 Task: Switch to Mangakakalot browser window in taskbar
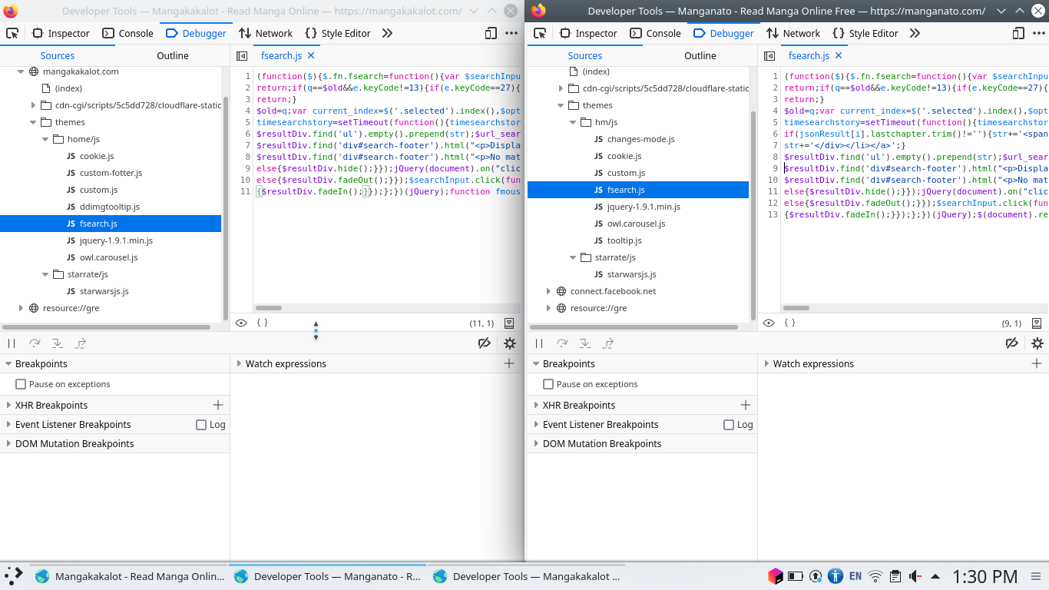click(131, 576)
